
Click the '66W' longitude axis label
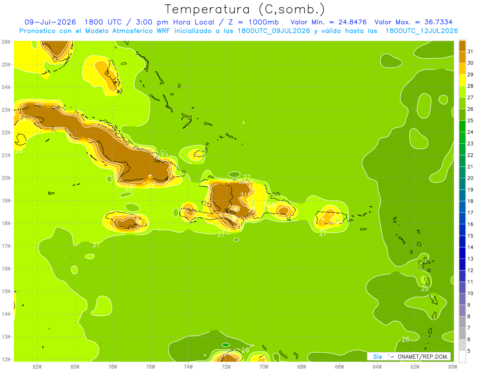click(x=340, y=366)
